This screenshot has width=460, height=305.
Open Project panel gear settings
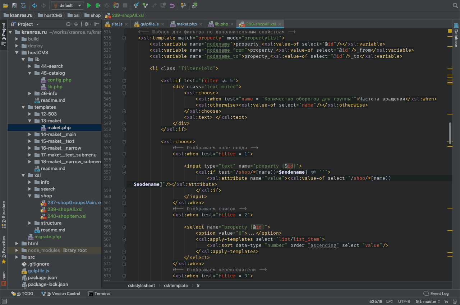[x=88, y=24]
